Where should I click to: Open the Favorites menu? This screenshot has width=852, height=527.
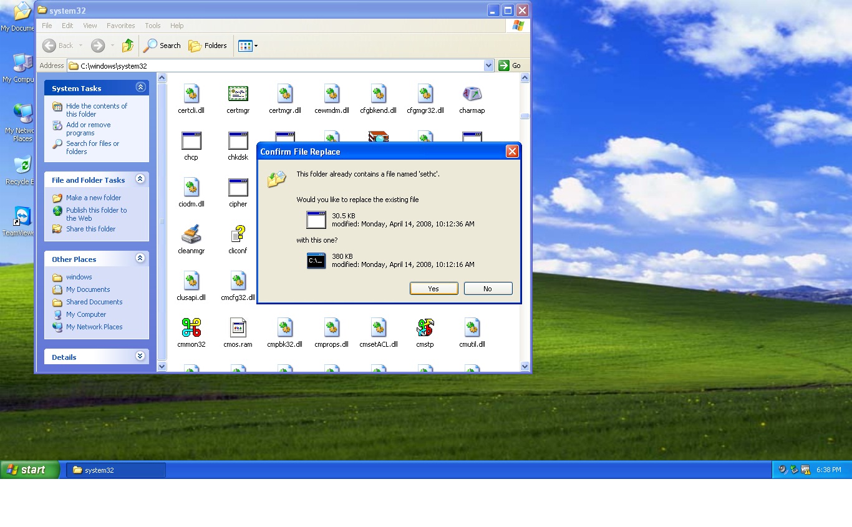click(x=120, y=26)
